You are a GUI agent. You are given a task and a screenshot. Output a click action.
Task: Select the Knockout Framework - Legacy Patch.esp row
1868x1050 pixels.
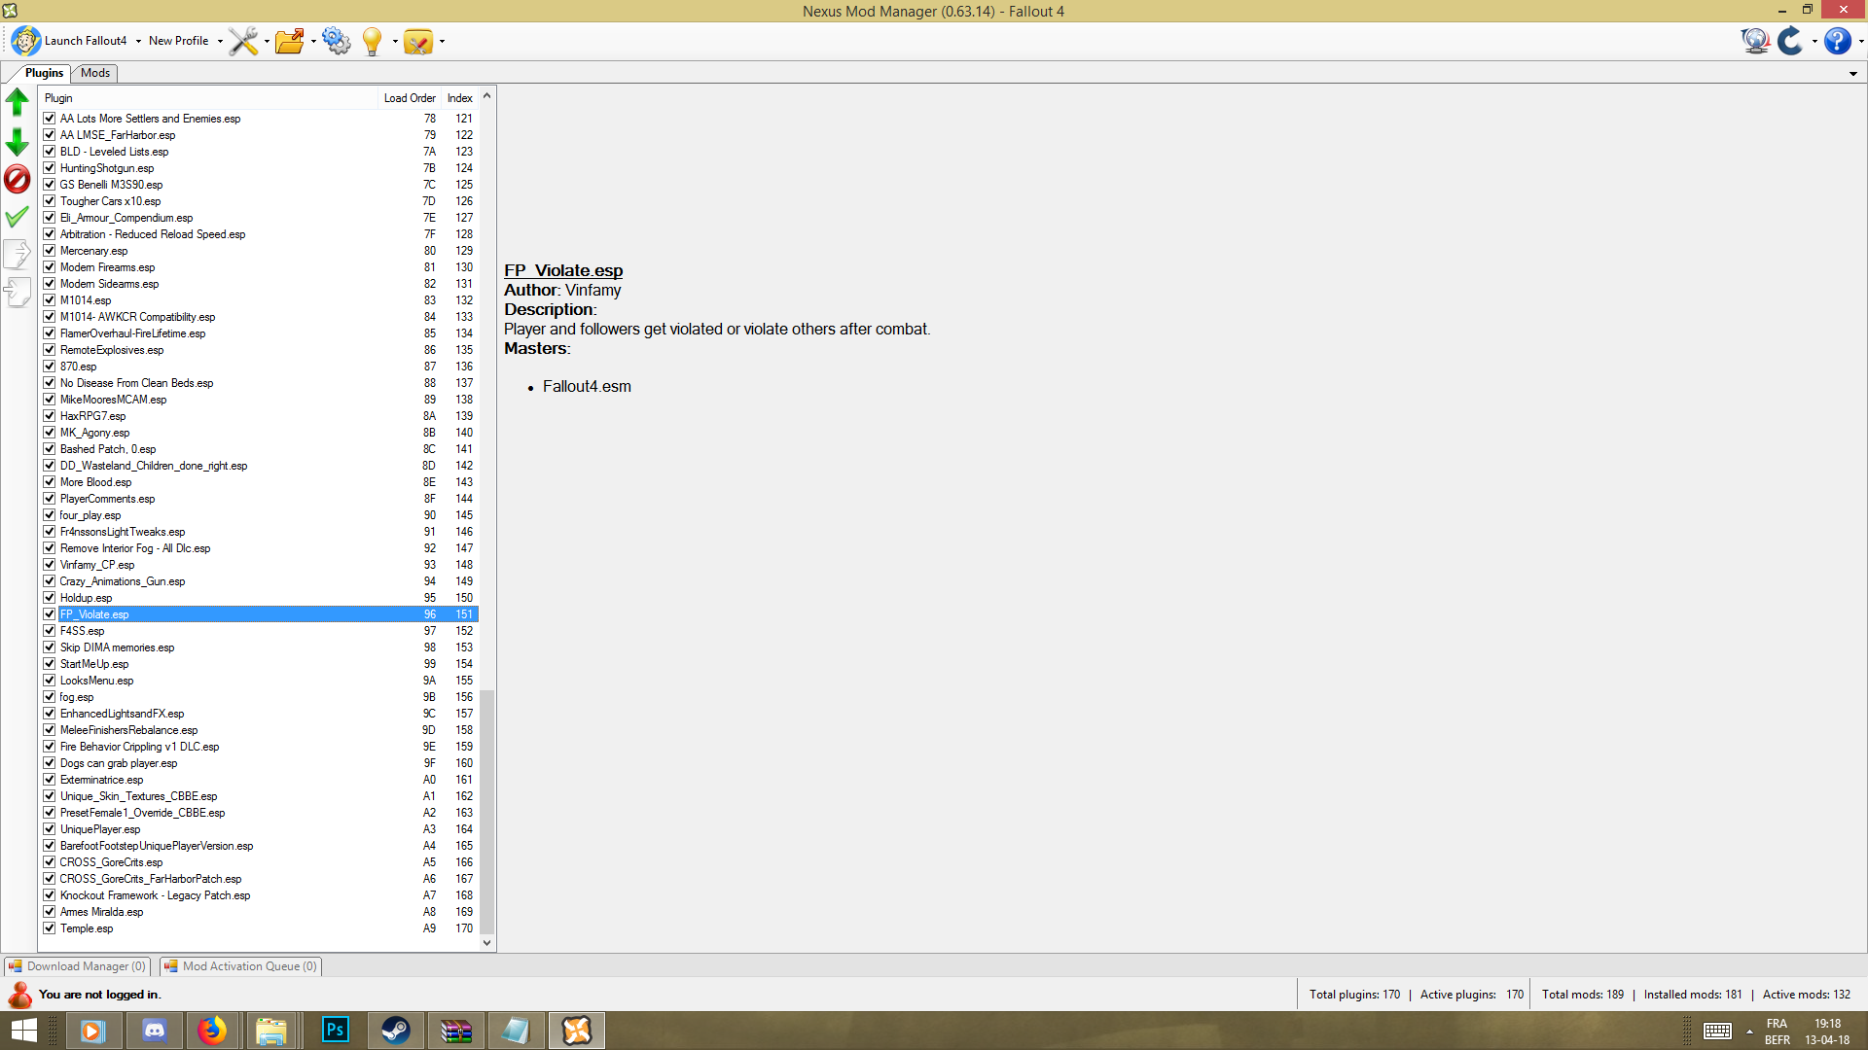[259, 895]
